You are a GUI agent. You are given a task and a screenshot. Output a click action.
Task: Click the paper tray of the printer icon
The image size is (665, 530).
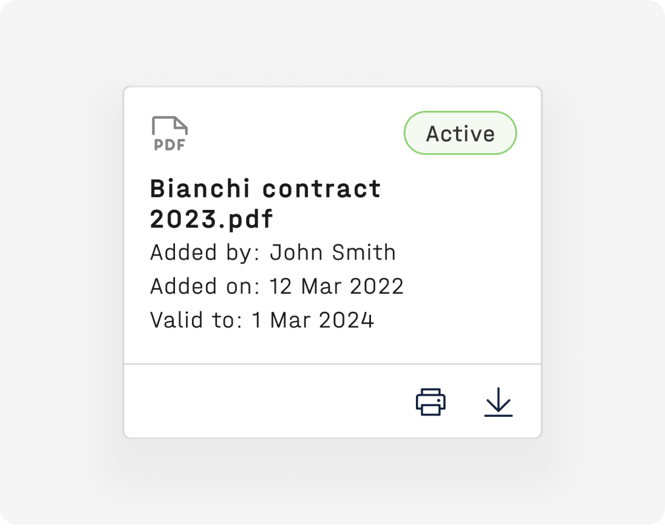(x=430, y=409)
